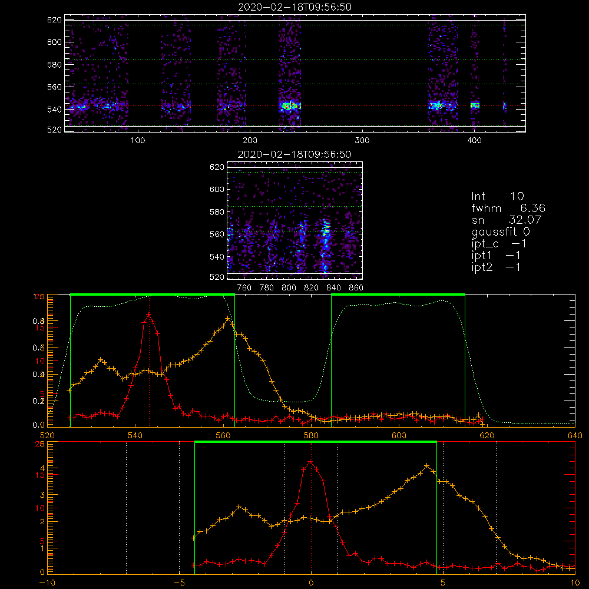
Task: Click x-axis label 760 on middle image
Action: tap(244, 288)
